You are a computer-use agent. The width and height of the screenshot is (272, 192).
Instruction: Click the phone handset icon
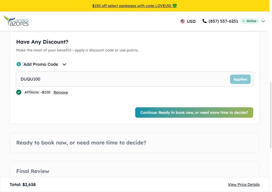204,21
